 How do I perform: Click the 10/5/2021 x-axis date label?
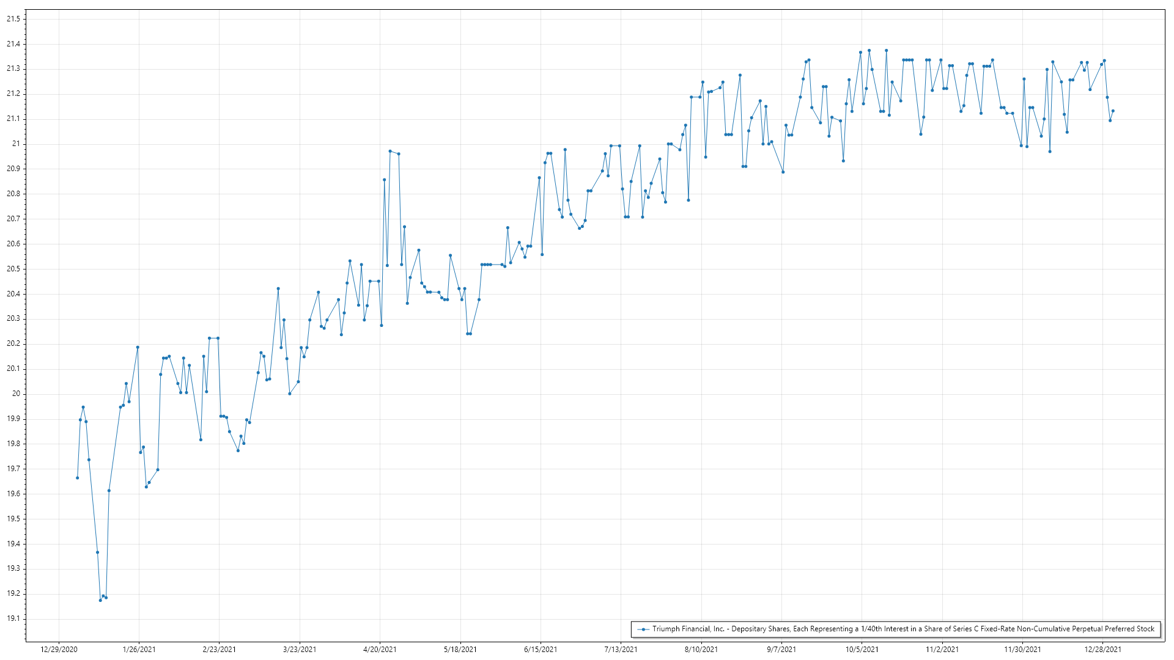862,649
